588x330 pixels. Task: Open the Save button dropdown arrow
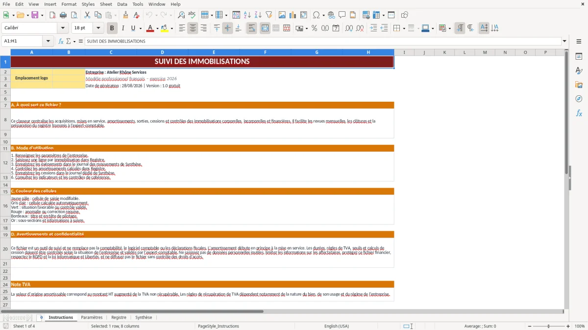pos(42,15)
